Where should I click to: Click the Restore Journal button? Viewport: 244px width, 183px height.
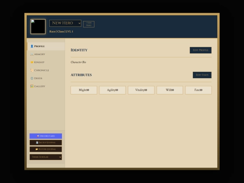coord(46,149)
